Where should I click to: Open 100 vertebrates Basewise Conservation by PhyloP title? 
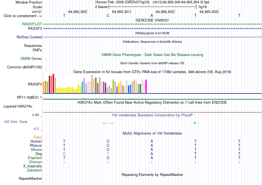click(x=152, y=115)
